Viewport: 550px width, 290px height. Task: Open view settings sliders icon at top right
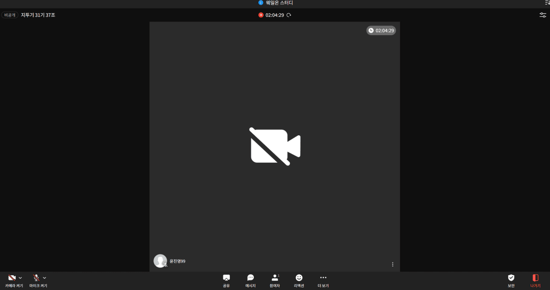pyautogui.click(x=543, y=15)
